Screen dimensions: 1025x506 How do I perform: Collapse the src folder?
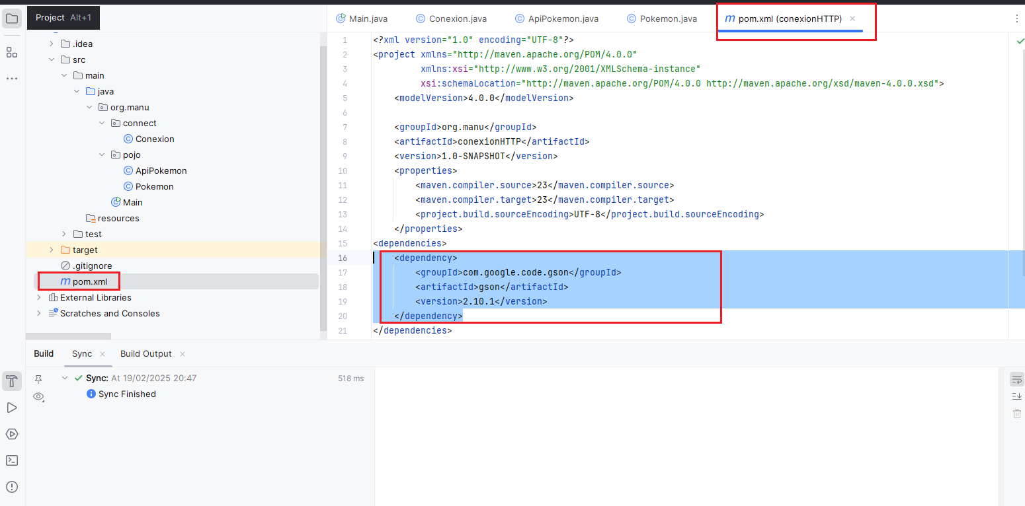coord(52,59)
